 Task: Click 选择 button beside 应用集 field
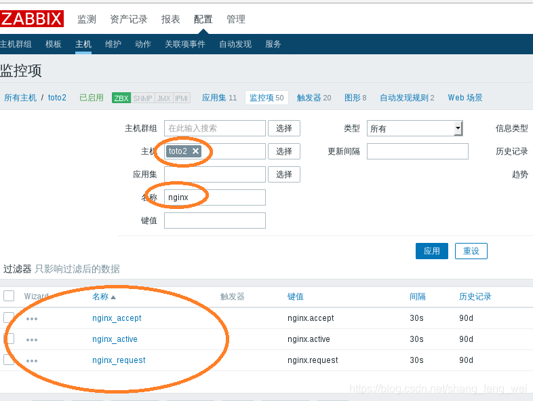click(x=284, y=174)
